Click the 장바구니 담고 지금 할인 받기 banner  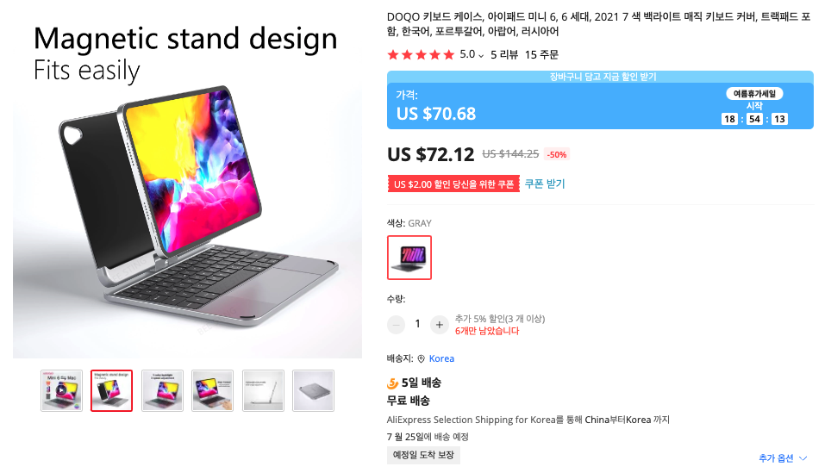tap(600, 77)
